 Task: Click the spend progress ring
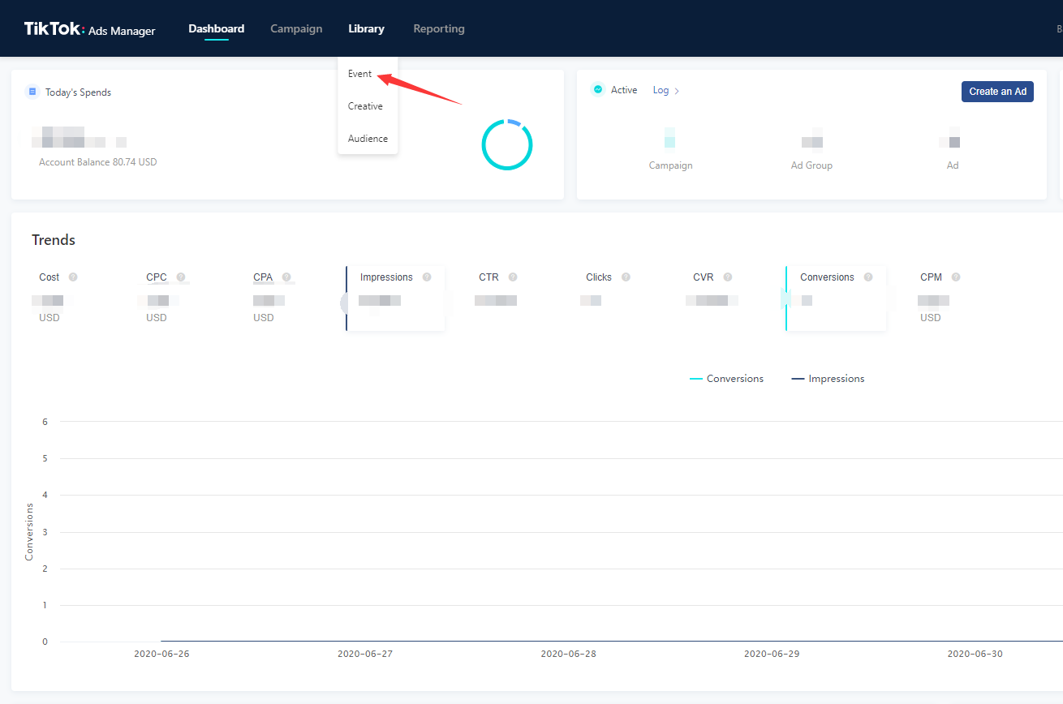(507, 145)
